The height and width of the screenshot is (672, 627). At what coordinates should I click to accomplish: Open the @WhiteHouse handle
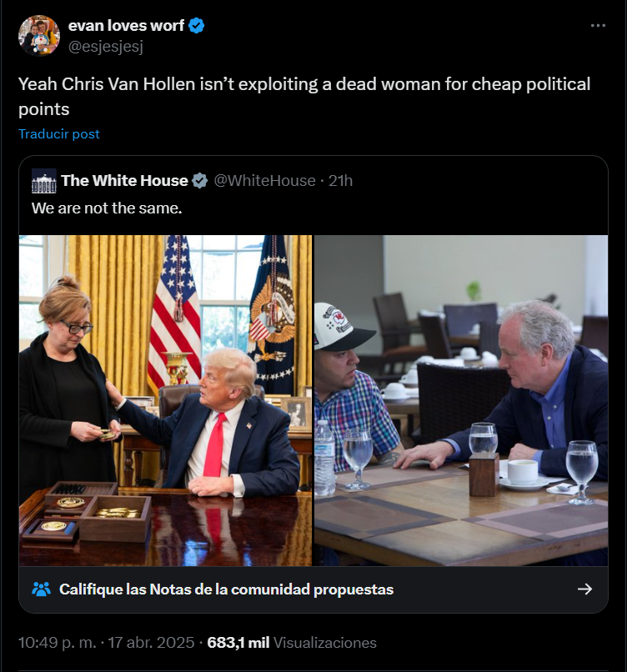(264, 181)
